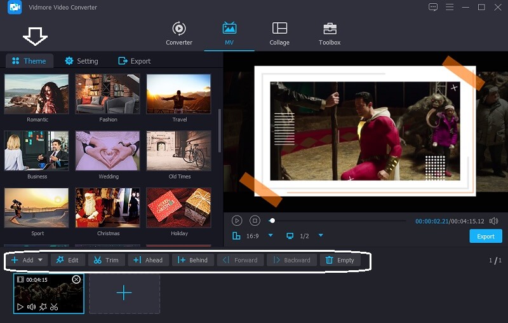Click the stop button under the preview
Viewport: 508px width, 323px height.
pyautogui.click(x=255, y=221)
